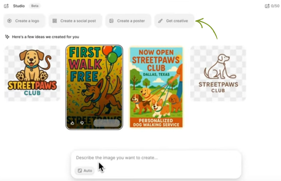
Task: Select the Get creative option
Action: click(x=174, y=21)
